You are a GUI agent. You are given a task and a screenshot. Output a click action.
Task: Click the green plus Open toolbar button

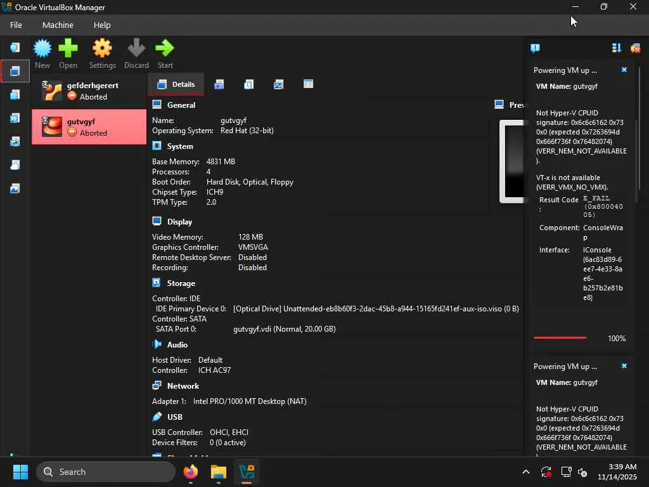click(x=68, y=53)
